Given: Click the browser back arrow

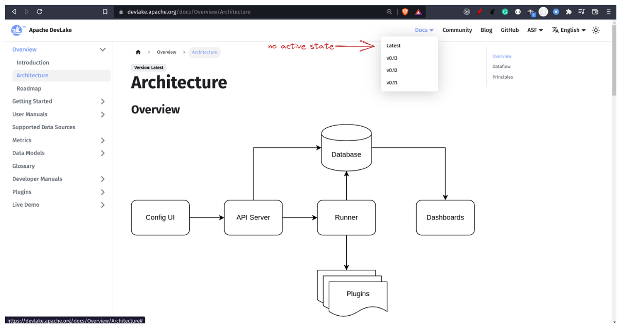Looking at the screenshot, I should point(14,11).
